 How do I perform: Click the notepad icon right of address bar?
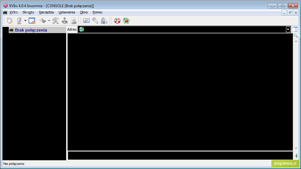(295, 29)
